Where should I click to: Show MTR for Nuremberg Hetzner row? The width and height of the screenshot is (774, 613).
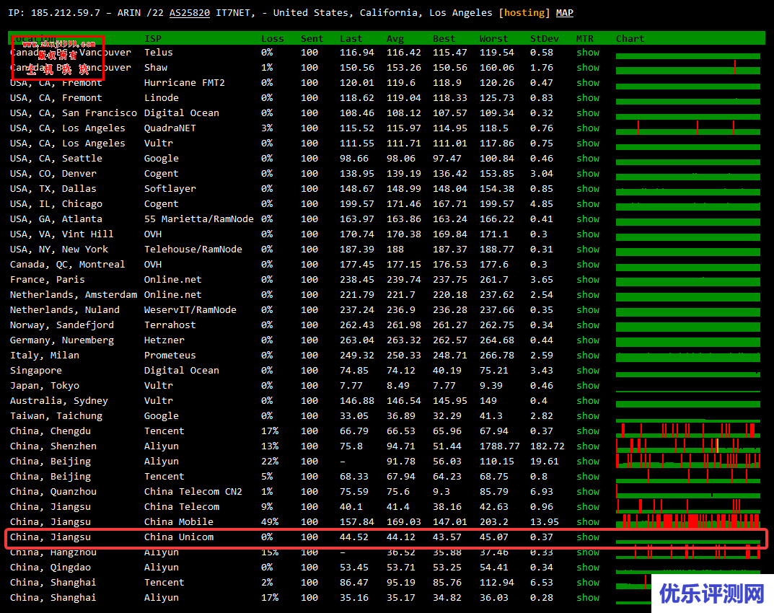tap(588, 340)
